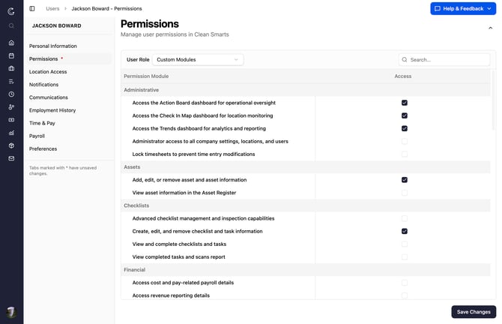Click the mail envelope sidebar icon
Viewport: 502px width, 324px height.
pyautogui.click(x=11, y=158)
